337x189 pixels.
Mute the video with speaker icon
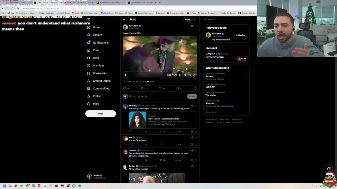click(x=180, y=75)
